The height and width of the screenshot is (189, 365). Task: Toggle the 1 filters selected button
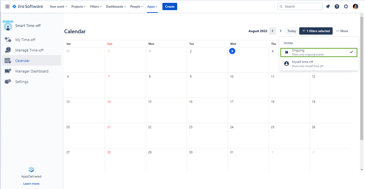pyautogui.click(x=316, y=31)
